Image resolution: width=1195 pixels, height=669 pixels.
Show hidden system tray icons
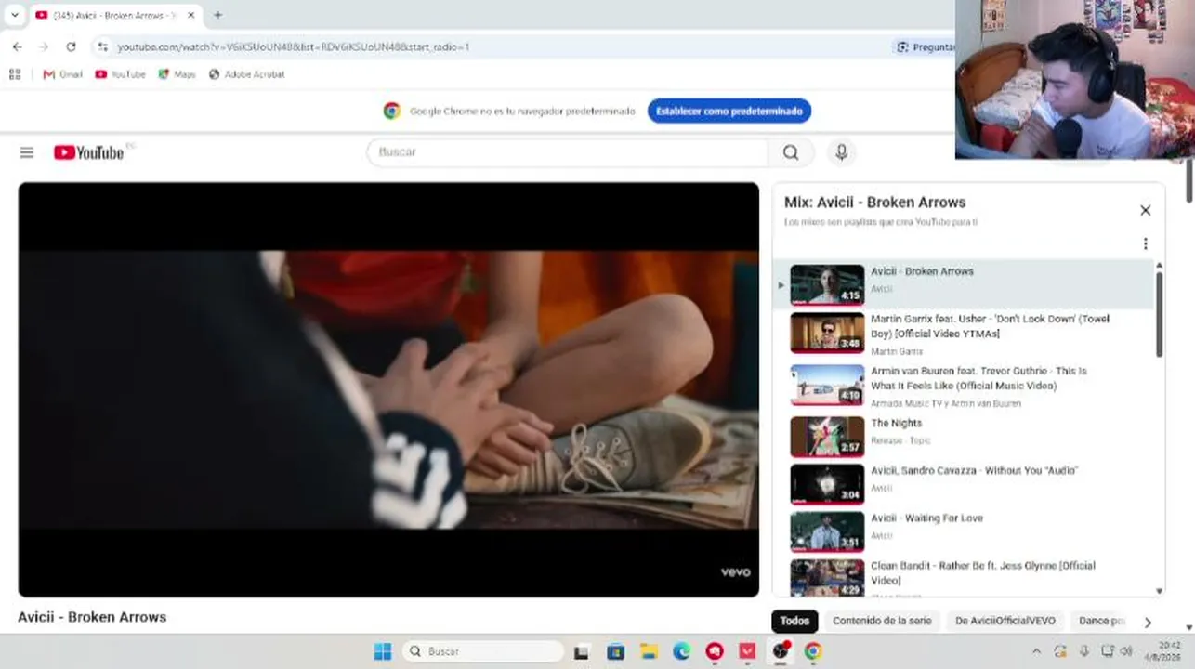[1036, 650]
